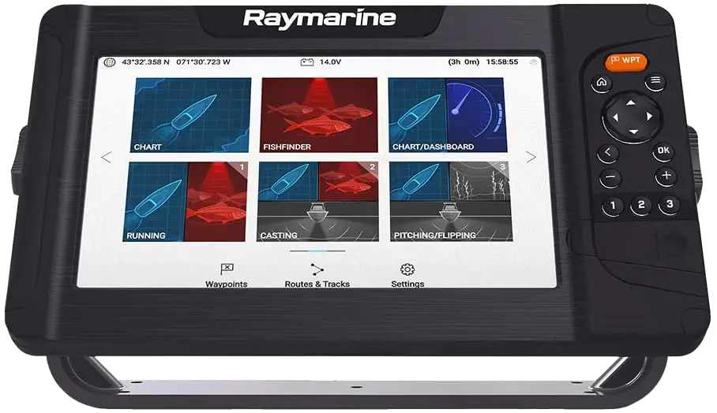Go to previous home page with left chevron
The width and height of the screenshot is (717, 413).
(x=106, y=158)
